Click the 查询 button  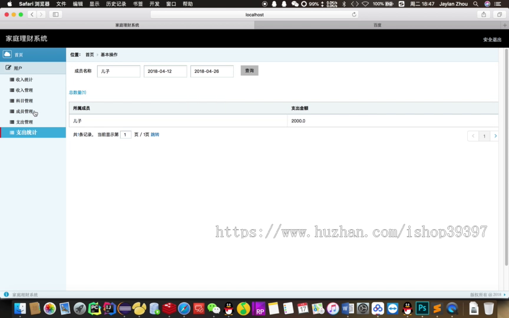click(249, 71)
